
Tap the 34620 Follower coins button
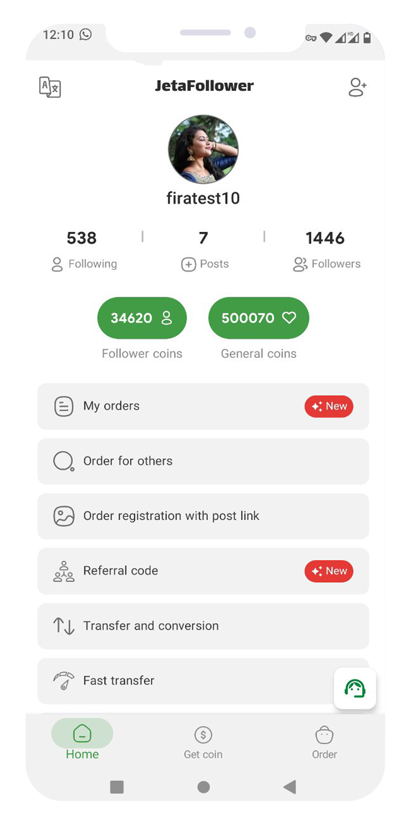tap(142, 318)
